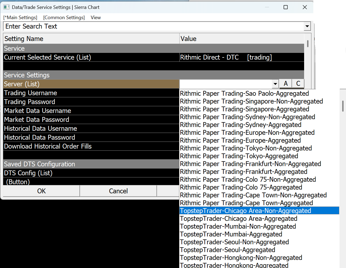346x268 pixels.
Task: Select the Historical Data Password setting
Action: 91,137
